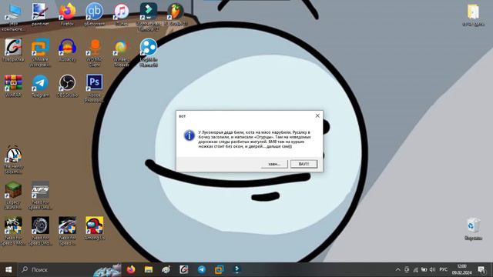Image resolution: width=493 pixels, height=277 pixels.
Task: Open the VMware Workstation desktop shortcut
Action: tap(40, 52)
